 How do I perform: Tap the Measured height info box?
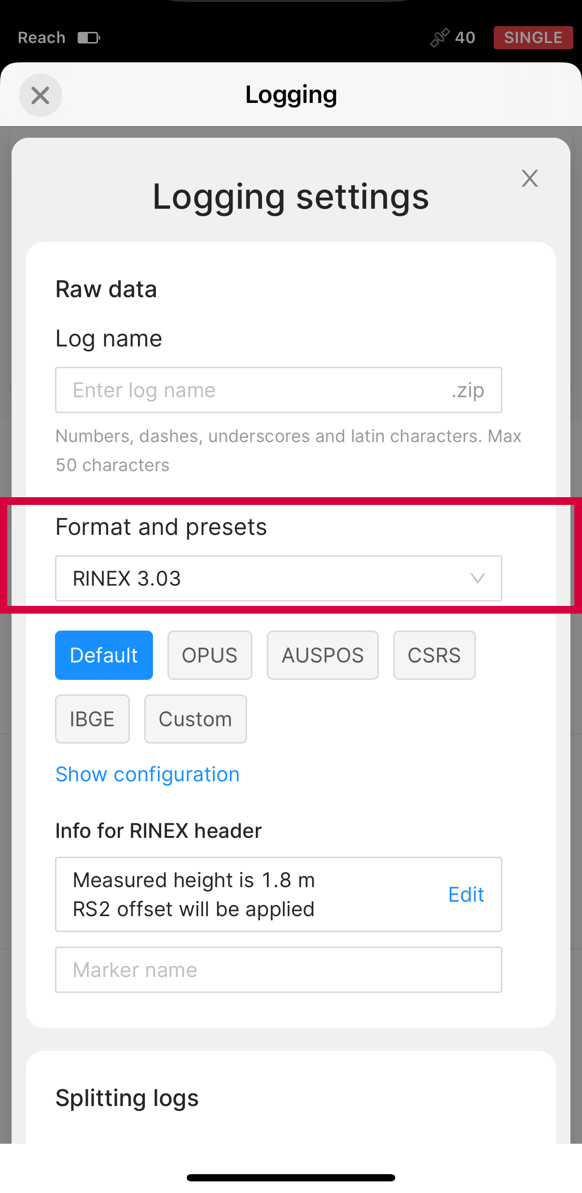coord(241,894)
